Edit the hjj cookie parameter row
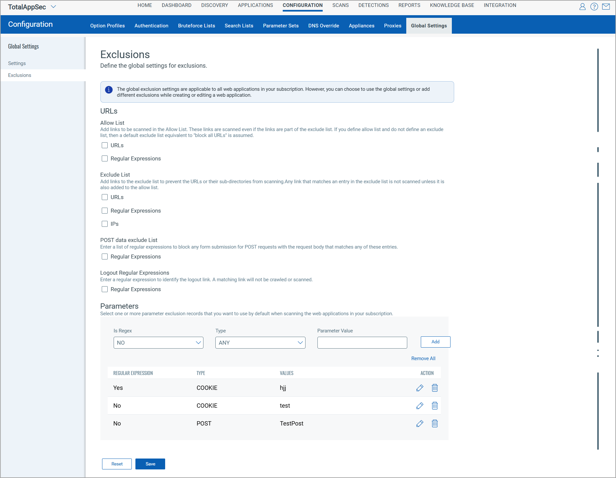 coord(419,388)
